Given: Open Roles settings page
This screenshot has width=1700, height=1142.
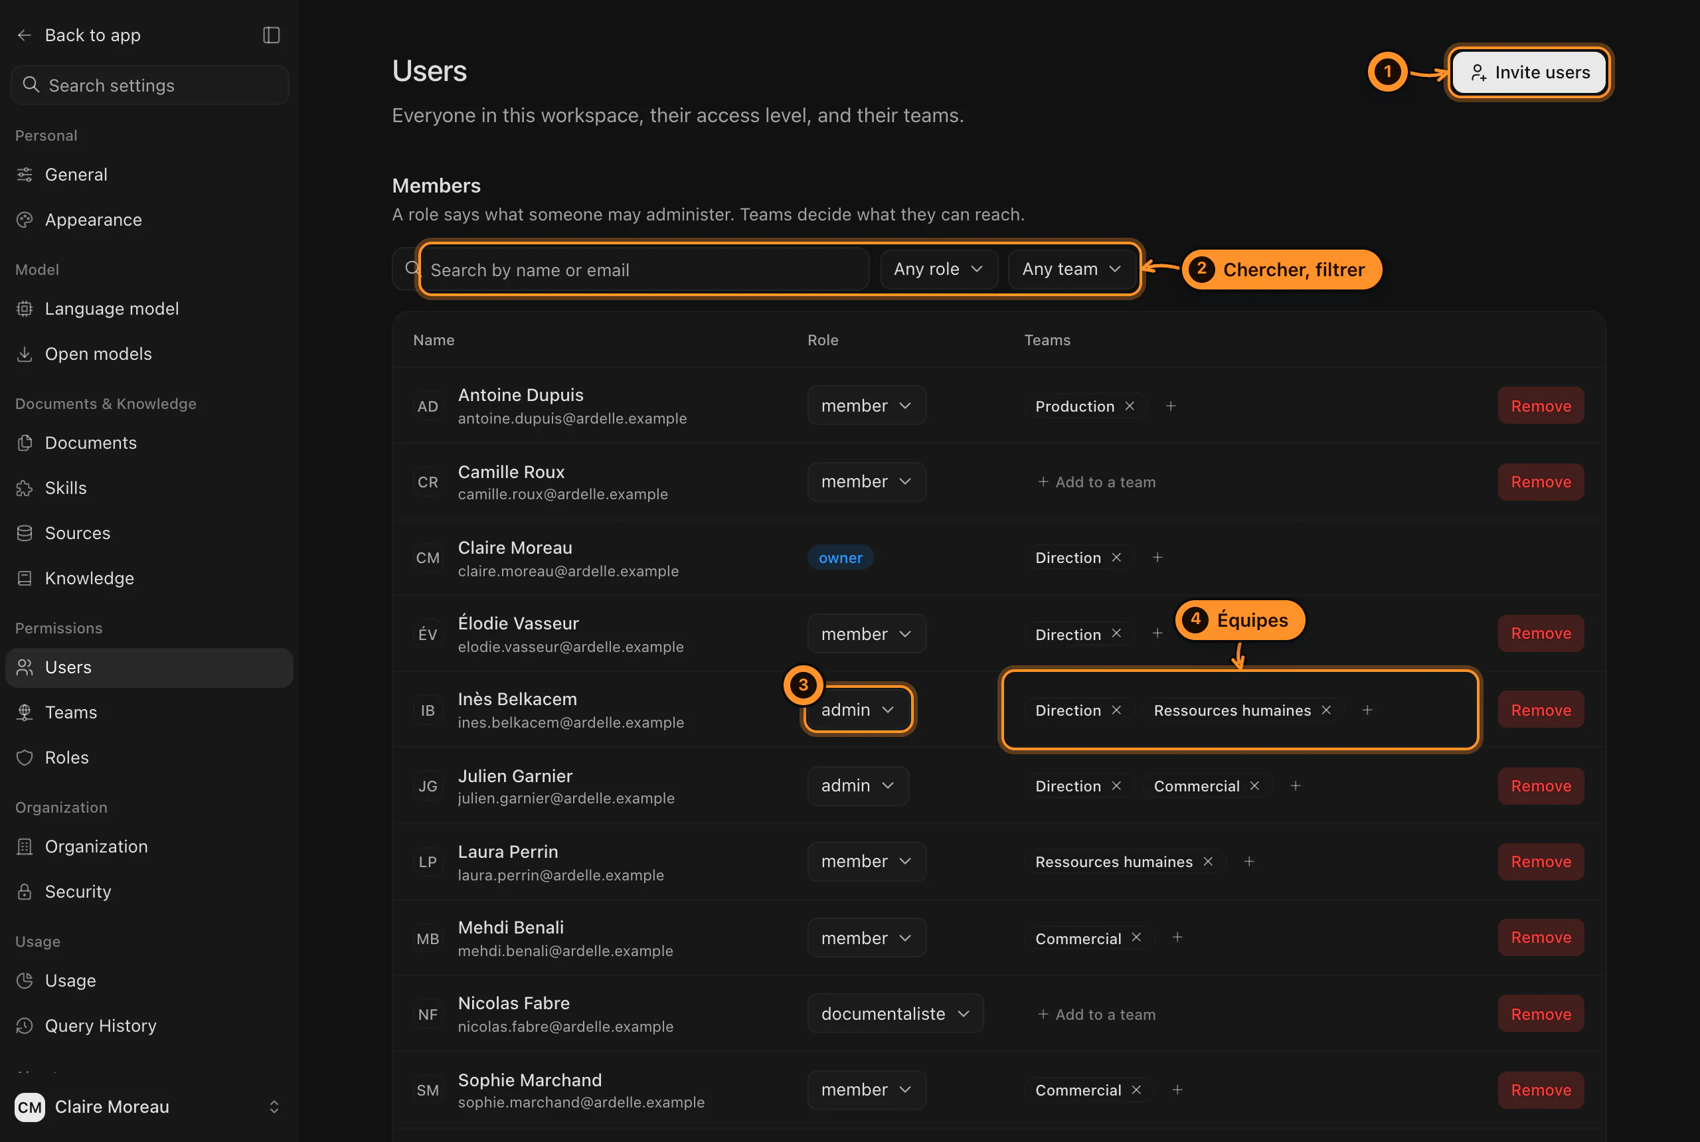Looking at the screenshot, I should 149,758.
